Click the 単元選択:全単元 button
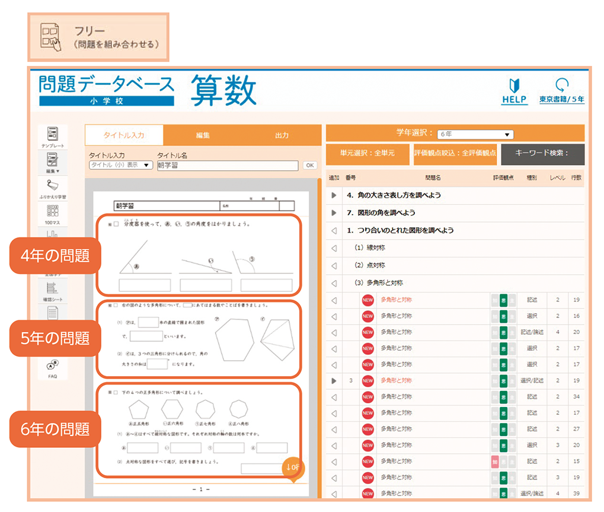604x512 pixels. coord(367,153)
